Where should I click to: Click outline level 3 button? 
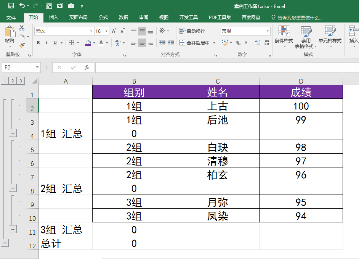(21, 81)
